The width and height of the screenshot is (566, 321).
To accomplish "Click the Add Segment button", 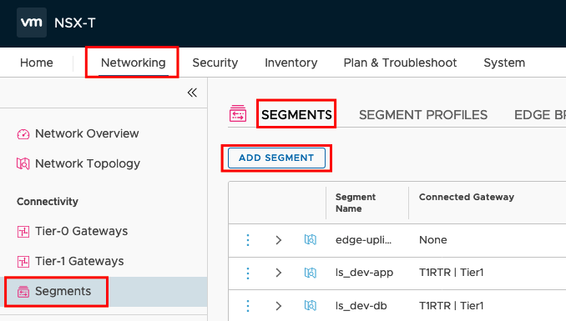I will (276, 158).
